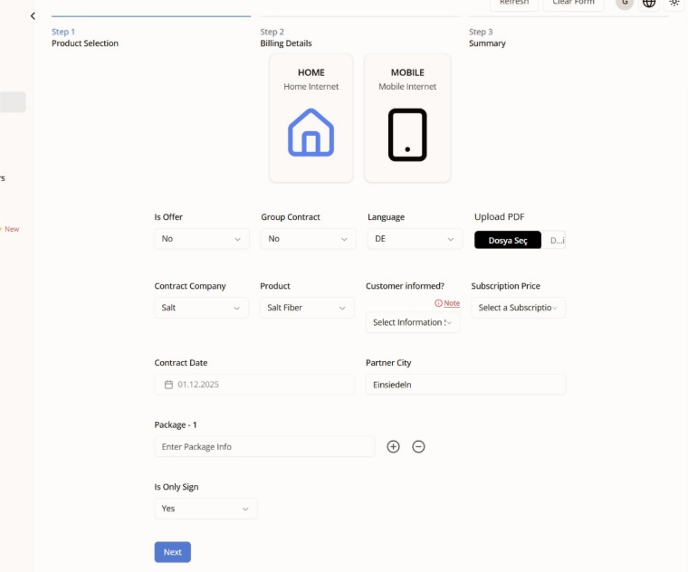Select the Home Internet product card
This screenshot has height=572, width=688.
(x=311, y=118)
